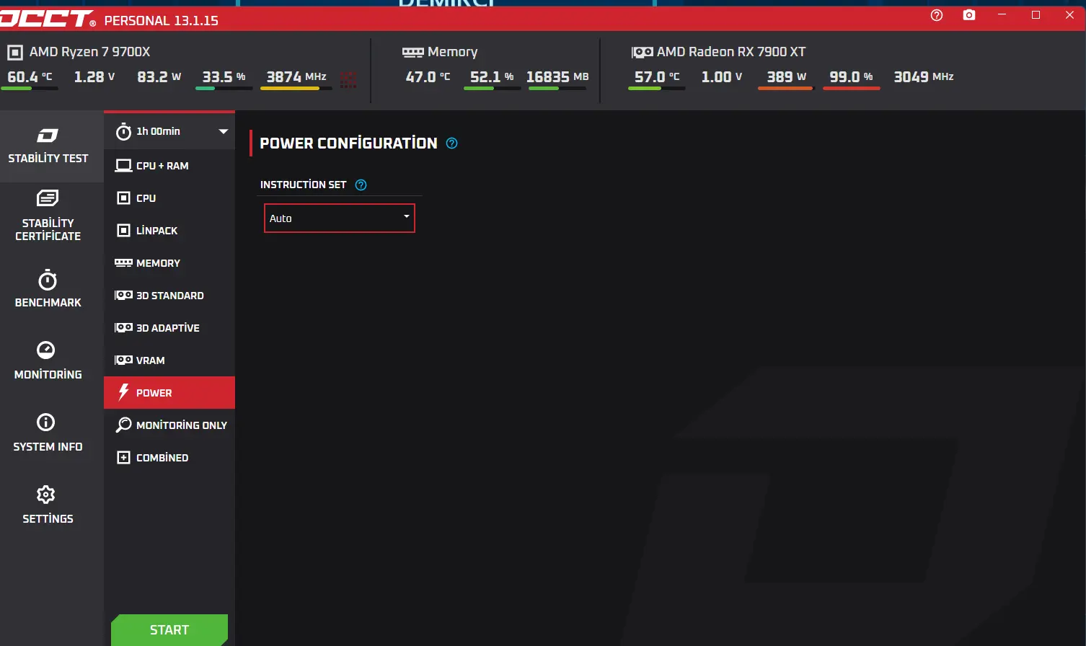Screen dimensions: 1086x646
Task: Click the memory usage value 52.1 %
Action: tap(492, 77)
